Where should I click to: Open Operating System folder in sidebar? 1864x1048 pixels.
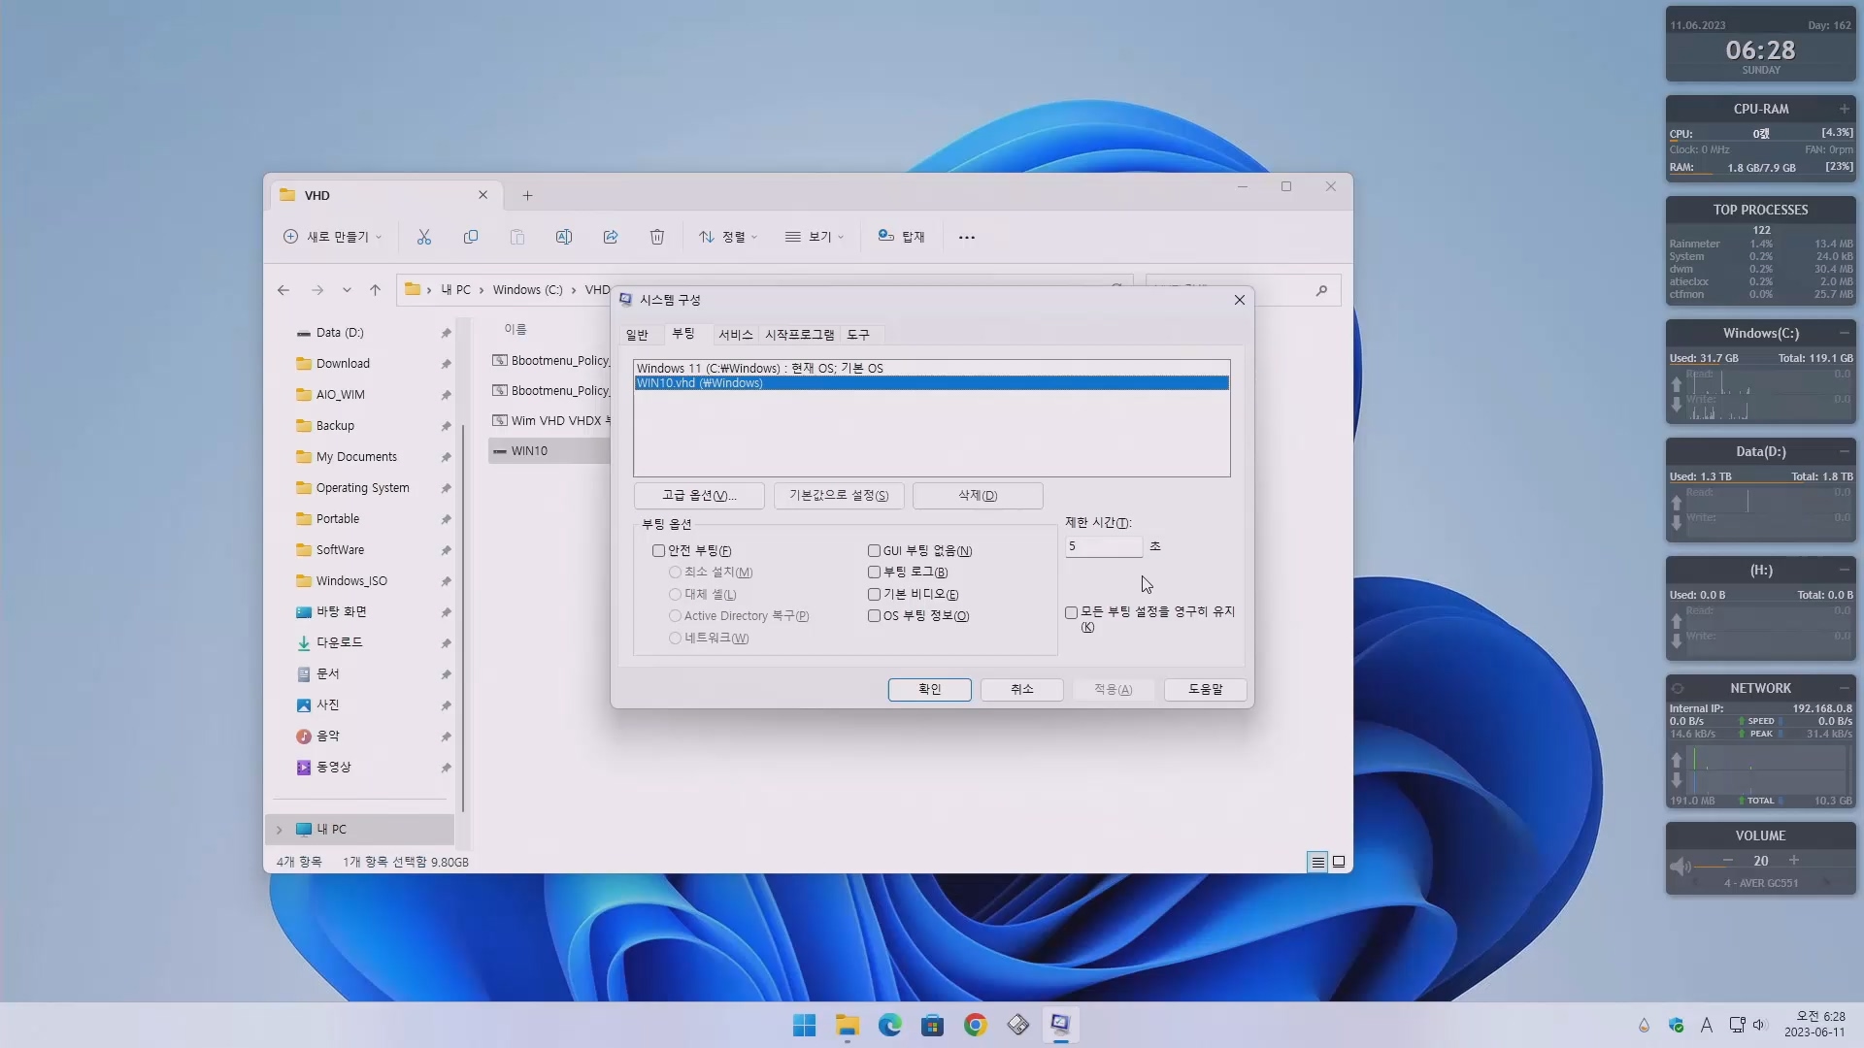coord(362,488)
